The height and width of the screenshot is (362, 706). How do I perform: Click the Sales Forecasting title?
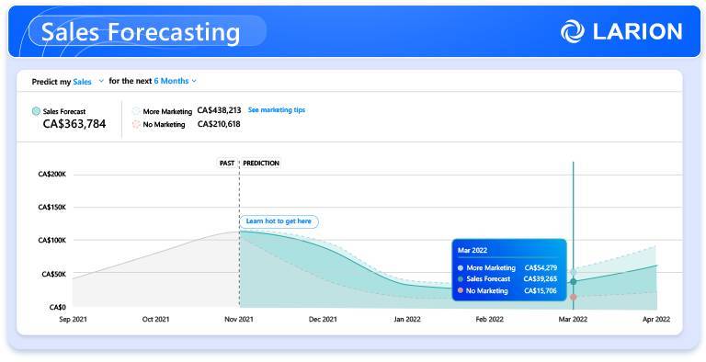141,32
